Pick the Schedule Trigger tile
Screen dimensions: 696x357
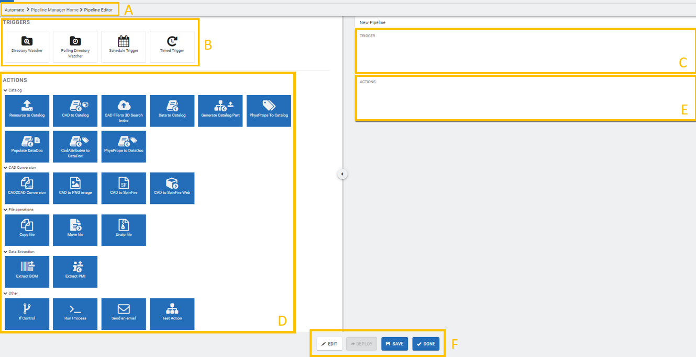click(x=124, y=47)
